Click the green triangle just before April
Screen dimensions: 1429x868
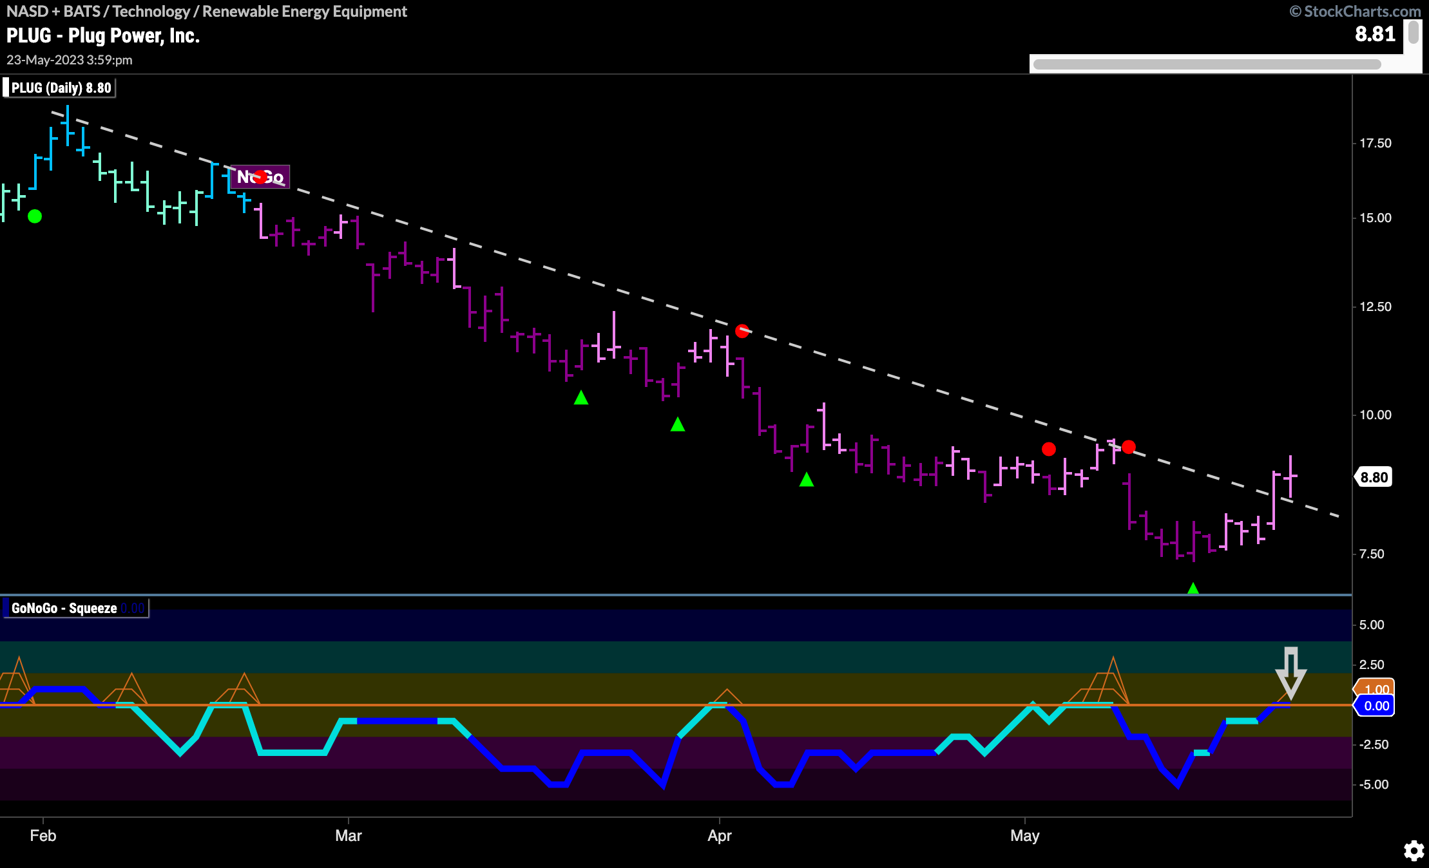pos(678,424)
